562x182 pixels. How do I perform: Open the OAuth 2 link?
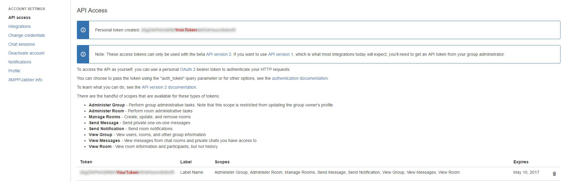[x=188, y=69]
